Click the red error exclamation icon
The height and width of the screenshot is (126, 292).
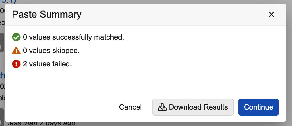coord(16,64)
